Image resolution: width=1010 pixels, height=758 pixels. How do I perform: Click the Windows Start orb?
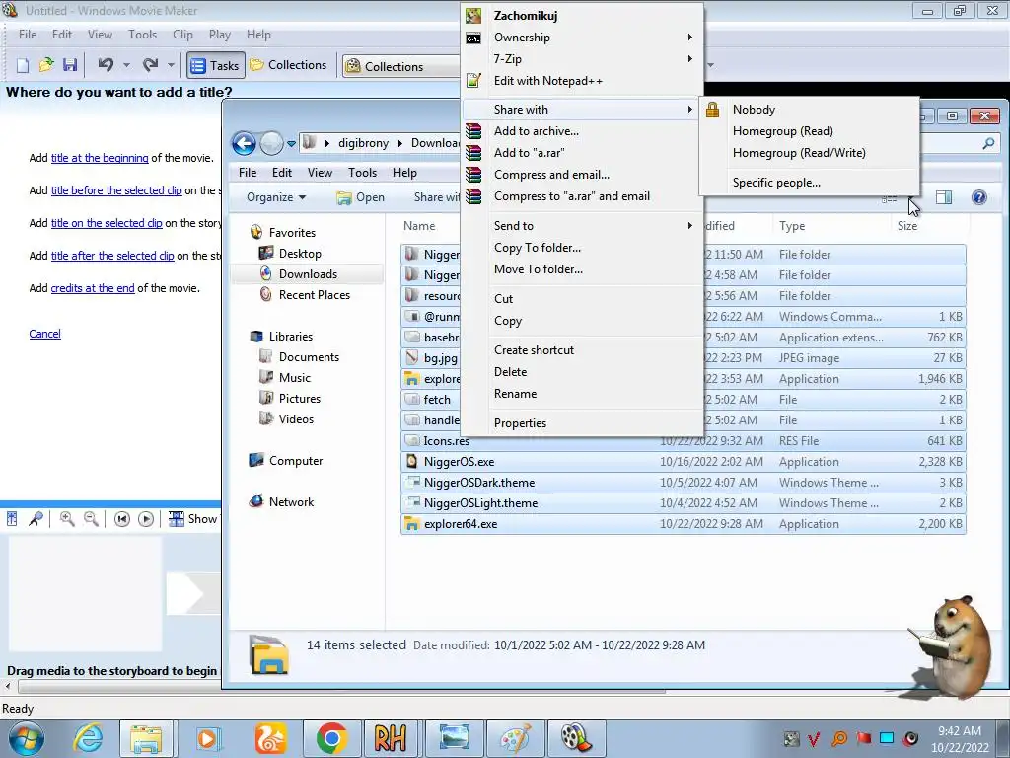point(27,738)
